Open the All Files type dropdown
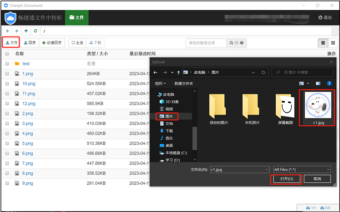Screen dimensions: 340x212 302,169
